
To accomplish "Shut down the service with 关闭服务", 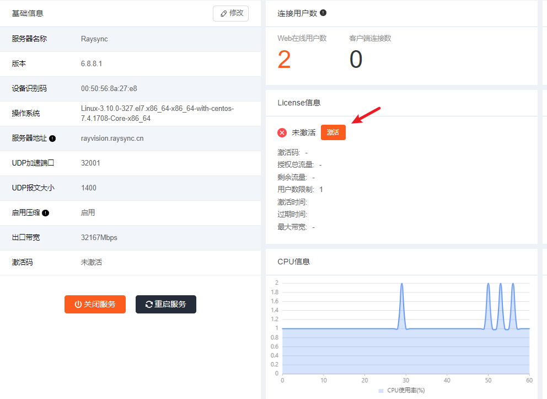I will (x=95, y=304).
